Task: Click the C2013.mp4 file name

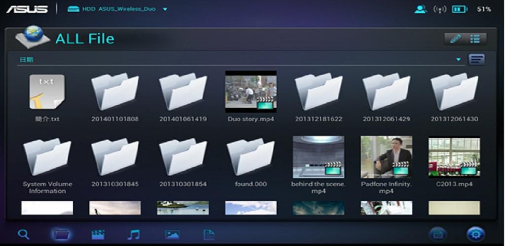Action: [x=454, y=184]
